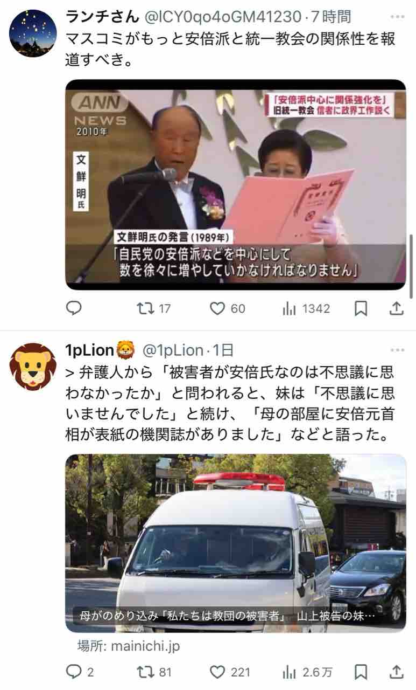The image size is (416, 690).
Task: Share ランチさん's tweet
Action: point(396,308)
